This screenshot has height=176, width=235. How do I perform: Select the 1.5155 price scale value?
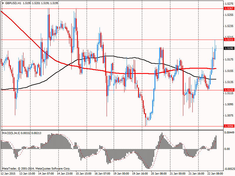coord(229,71)
